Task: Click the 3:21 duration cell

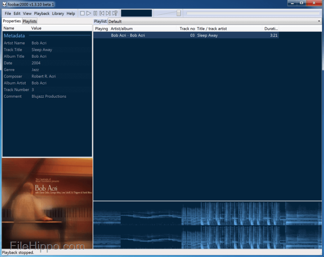Action: click(x=274, y=35)
